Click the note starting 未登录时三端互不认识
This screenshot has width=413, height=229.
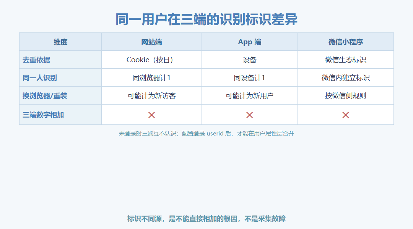(206, 134)
